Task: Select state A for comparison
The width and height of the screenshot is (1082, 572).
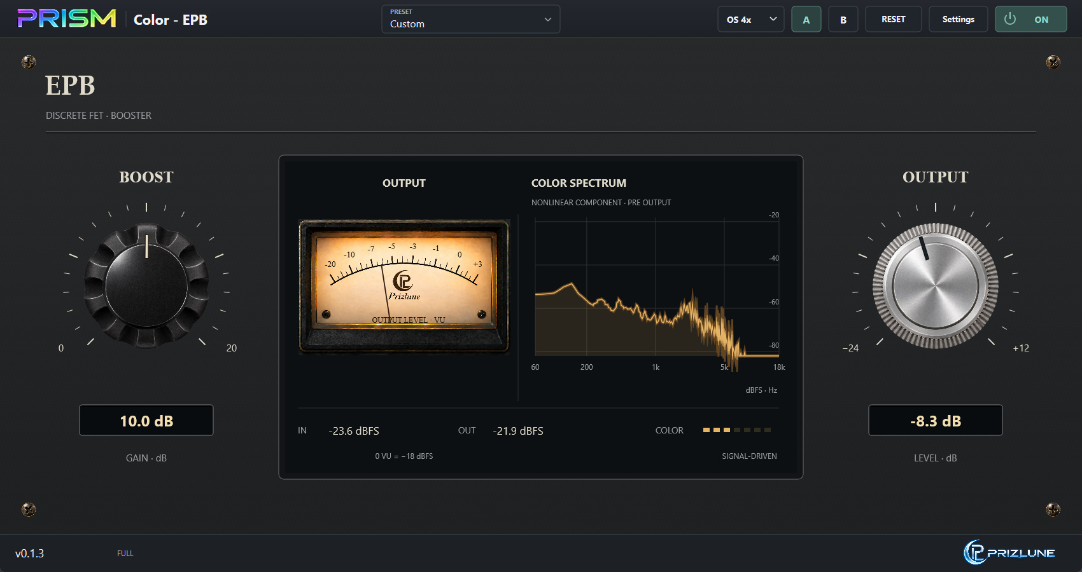Action: click(806, 19)
